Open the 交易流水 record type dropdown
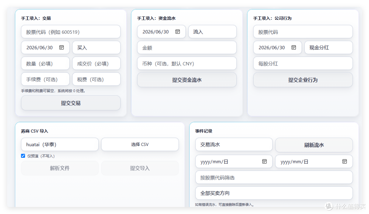This screenshot has height=214, width=369. tap(234, 144)
